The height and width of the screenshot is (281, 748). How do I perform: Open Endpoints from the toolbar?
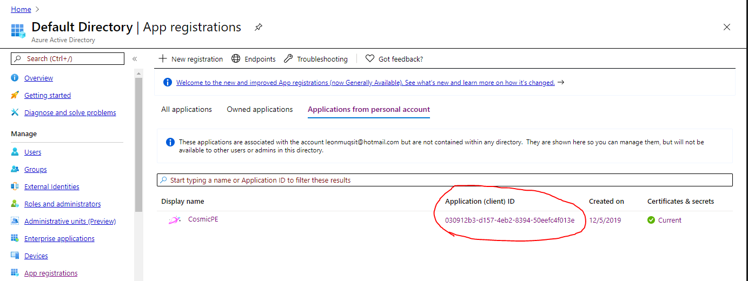(x=254, y=59)
